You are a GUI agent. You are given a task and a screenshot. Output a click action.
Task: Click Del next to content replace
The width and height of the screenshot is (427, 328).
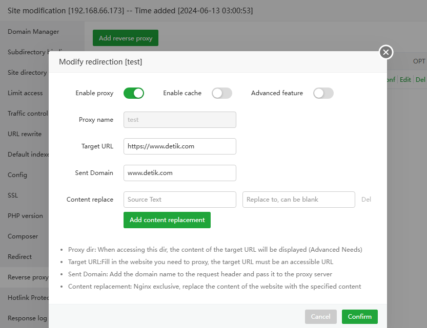(366, 200)
